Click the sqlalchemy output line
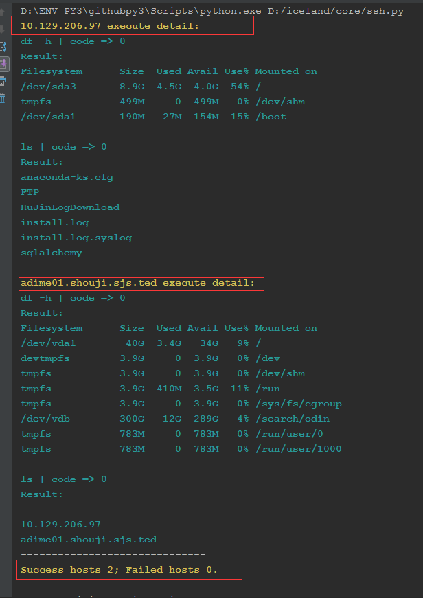 click(x=51, y=253)
